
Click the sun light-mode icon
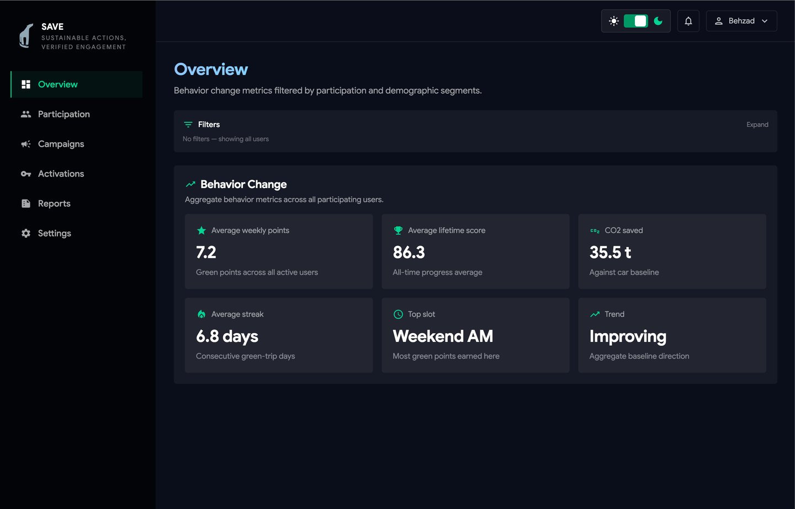click(x=614, y=21)
